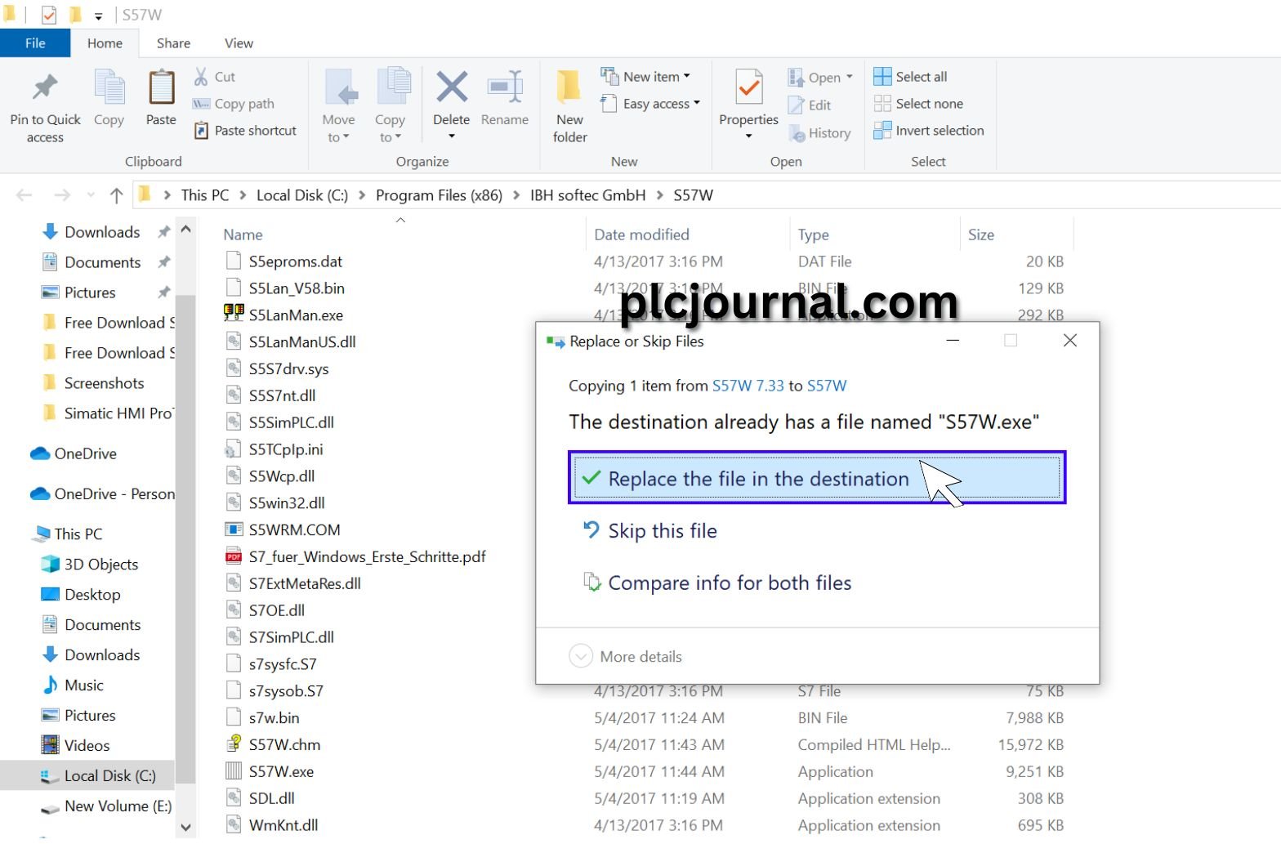This screenshot has width=1281, height=844.
Task: Select the S5TCpIp.ini file
Action: pos(286,449)
